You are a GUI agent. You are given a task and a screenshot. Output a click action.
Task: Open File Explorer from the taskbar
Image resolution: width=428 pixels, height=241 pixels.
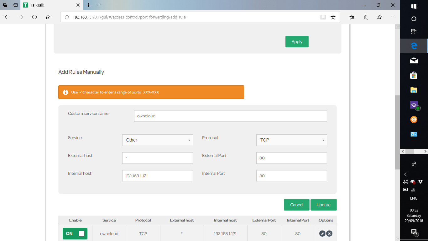[414, 90]
